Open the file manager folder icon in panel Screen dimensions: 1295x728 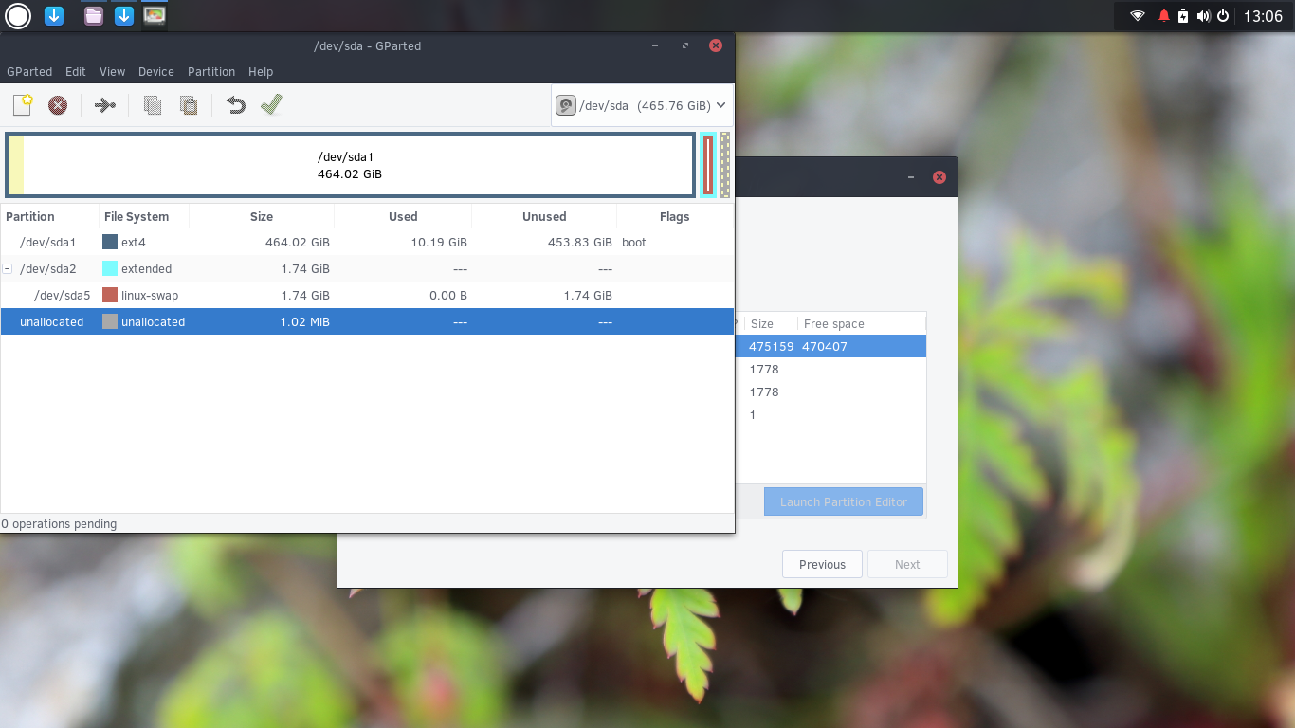click(93, 15)
